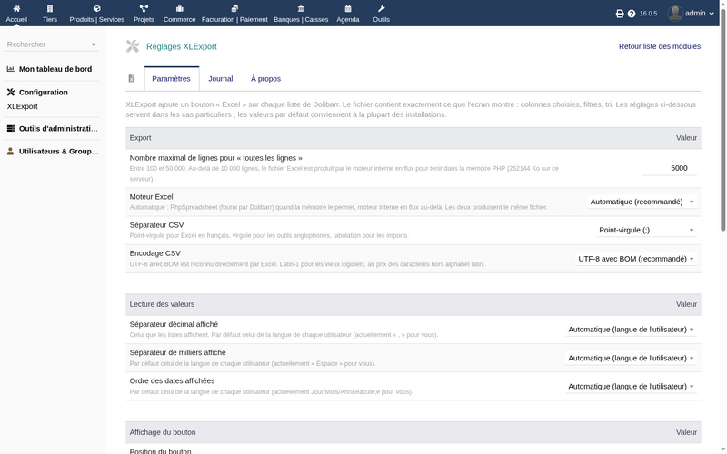
Task: Open Produits | Services cube icon
Action: pos(96,8)
